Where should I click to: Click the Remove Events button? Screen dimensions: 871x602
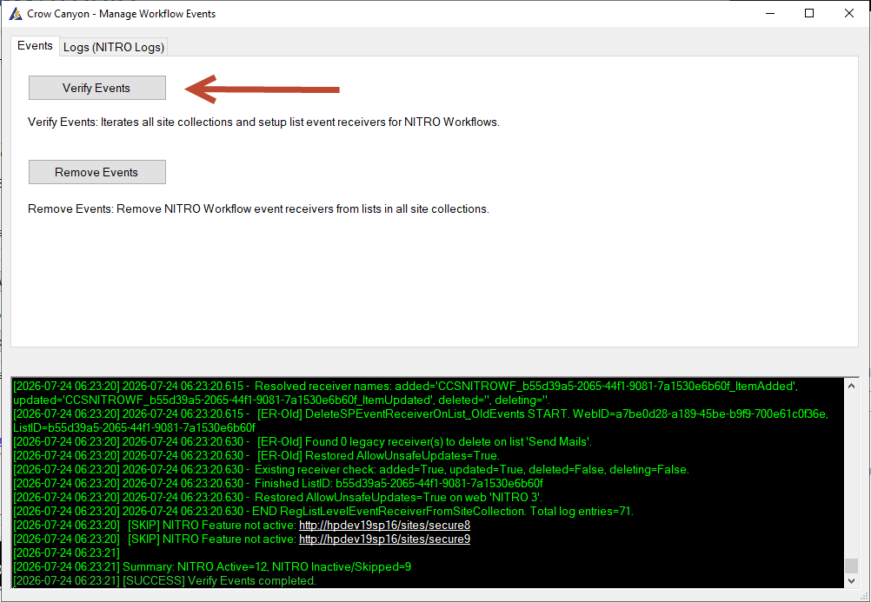[97, 172]
